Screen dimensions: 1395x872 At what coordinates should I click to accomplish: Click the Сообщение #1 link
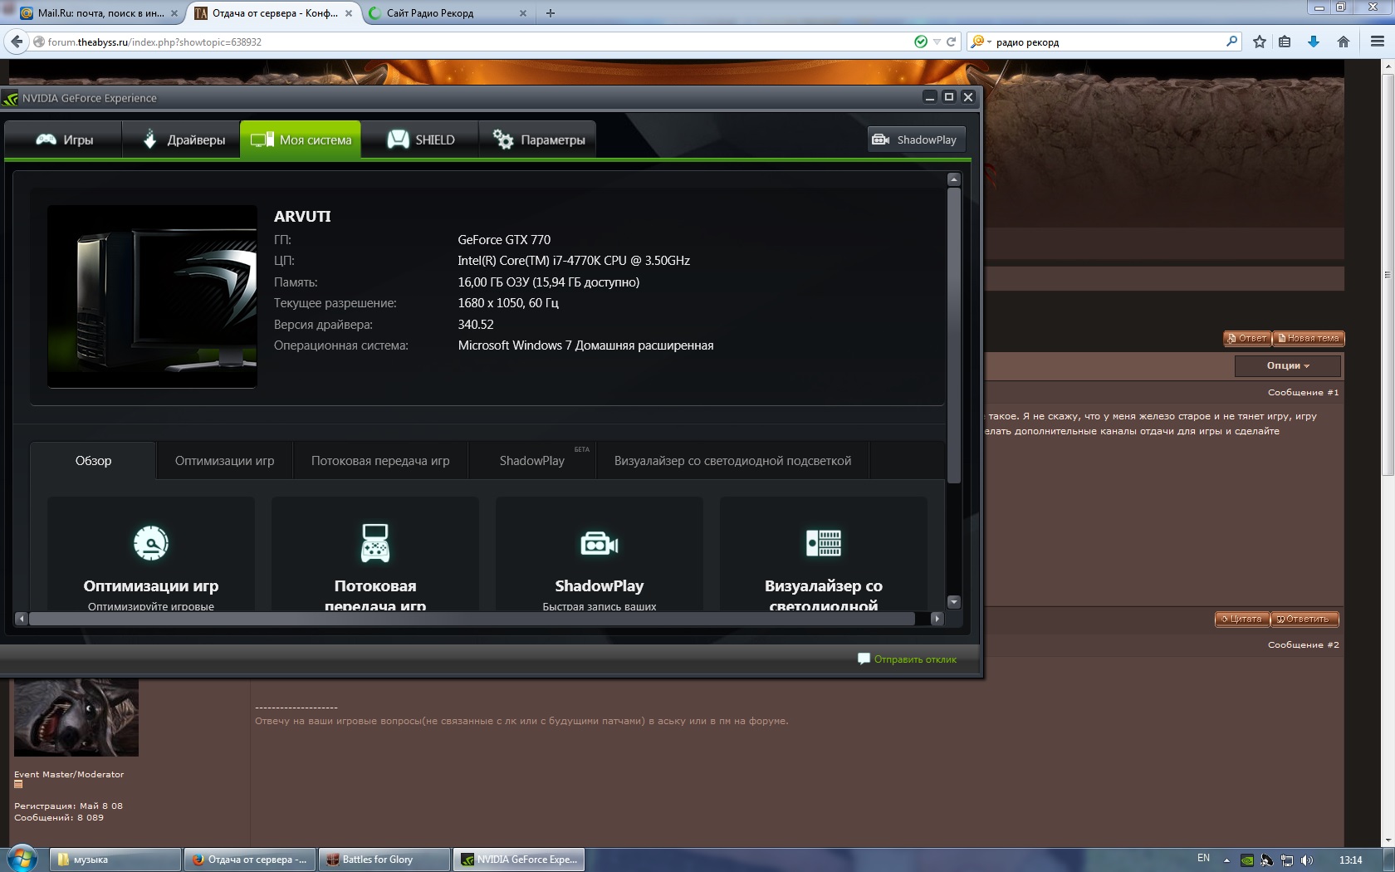tap(1303, 392)
